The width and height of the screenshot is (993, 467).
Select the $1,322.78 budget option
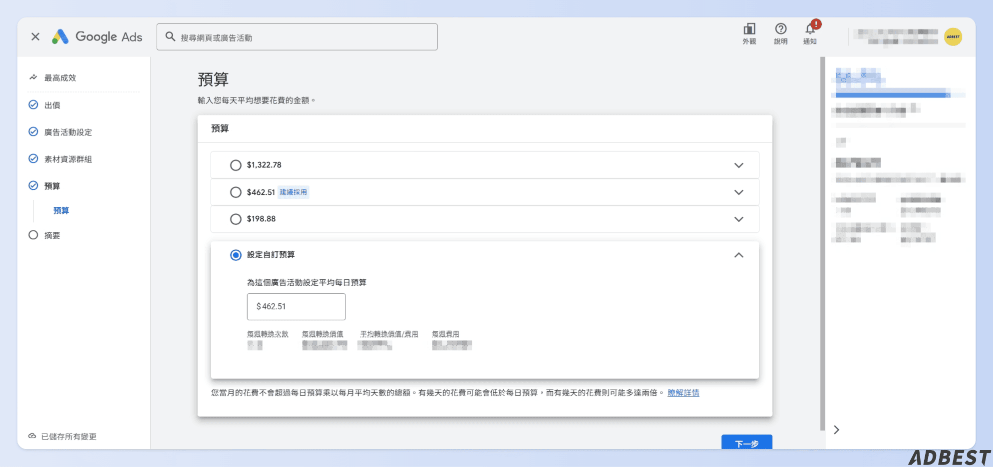point(236,165)
